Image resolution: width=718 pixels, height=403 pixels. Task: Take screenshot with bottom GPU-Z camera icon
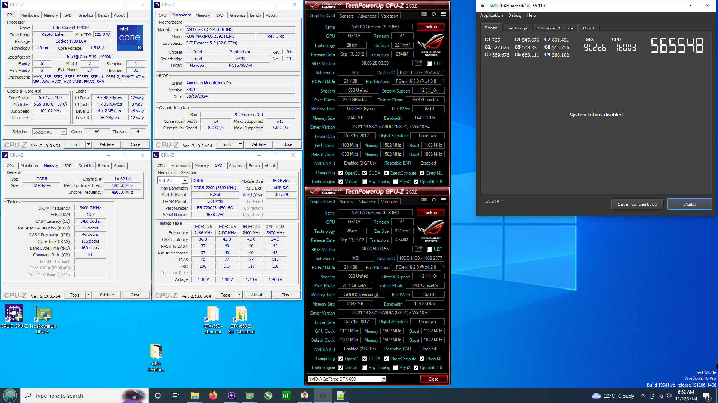click(424, 200)
